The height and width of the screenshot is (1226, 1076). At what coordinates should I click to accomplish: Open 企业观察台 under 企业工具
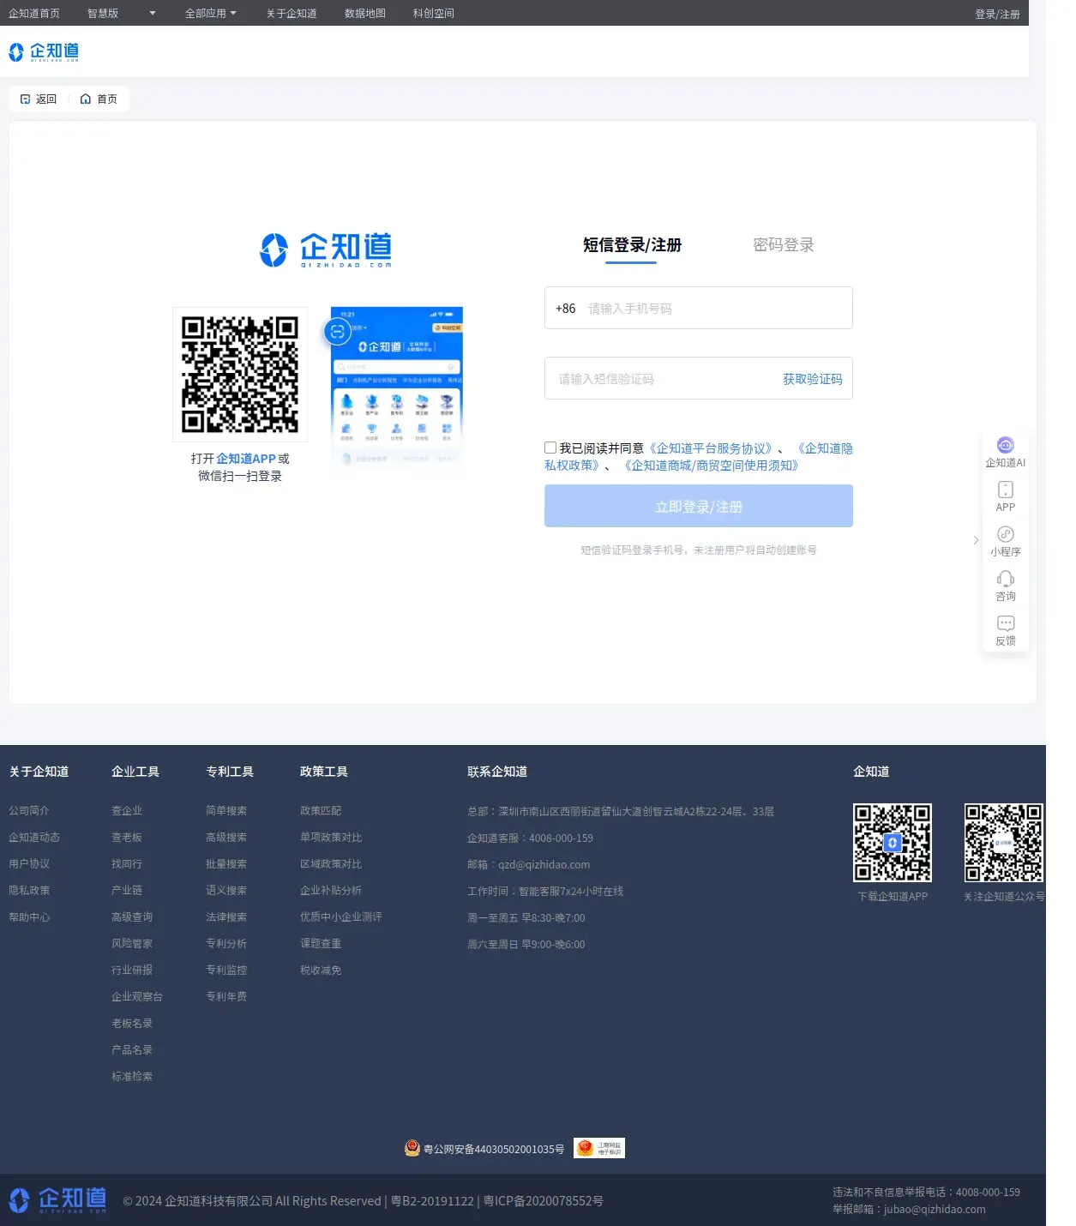(137, 996)
